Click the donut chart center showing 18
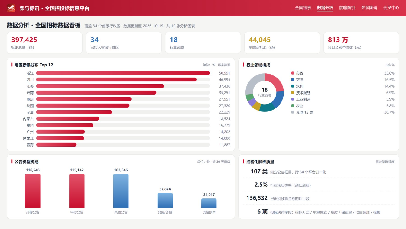This screenshot has width=406, height=229. tap(265, 92)
